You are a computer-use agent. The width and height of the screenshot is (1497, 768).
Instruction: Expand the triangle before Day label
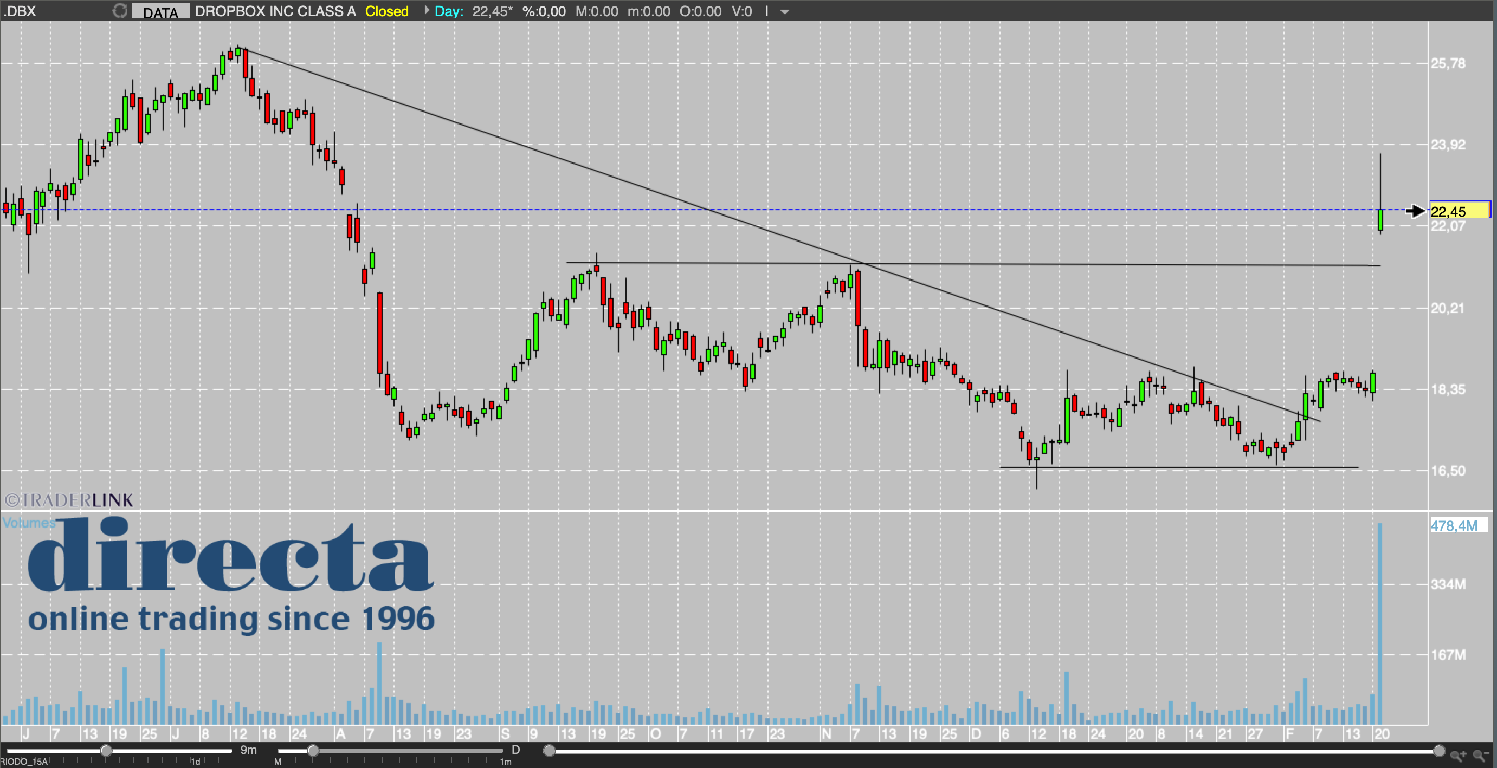click(x=427, y=10)
